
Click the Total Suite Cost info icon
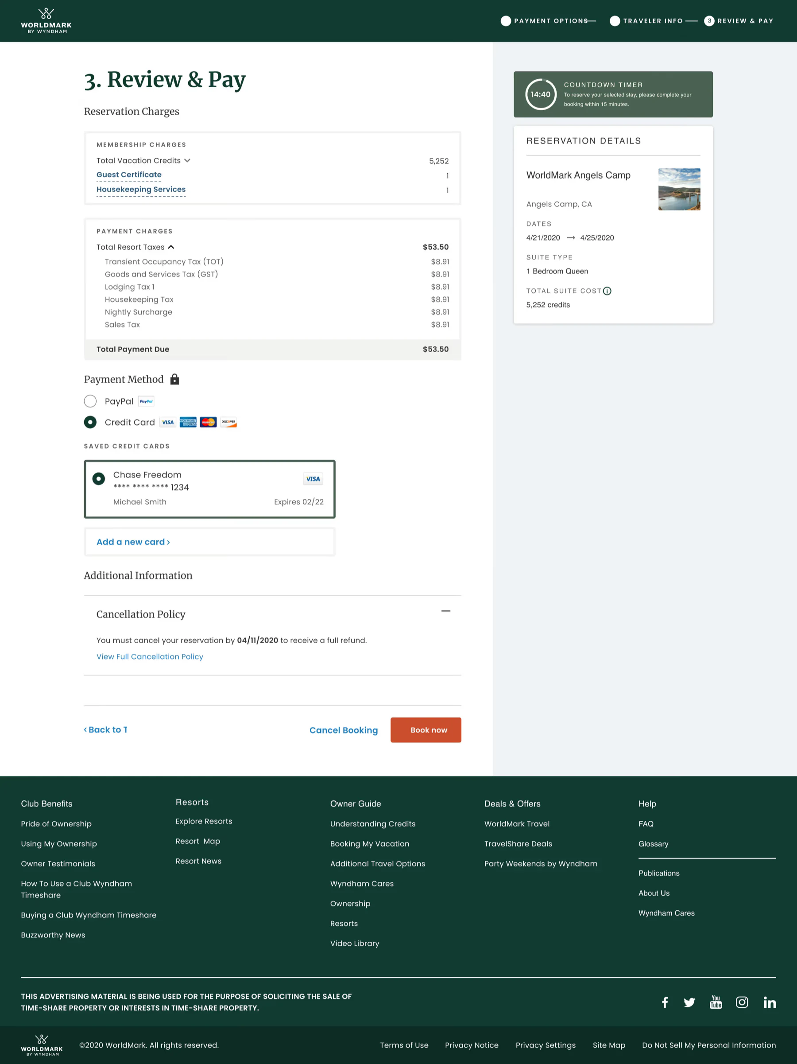pos(607,291)
